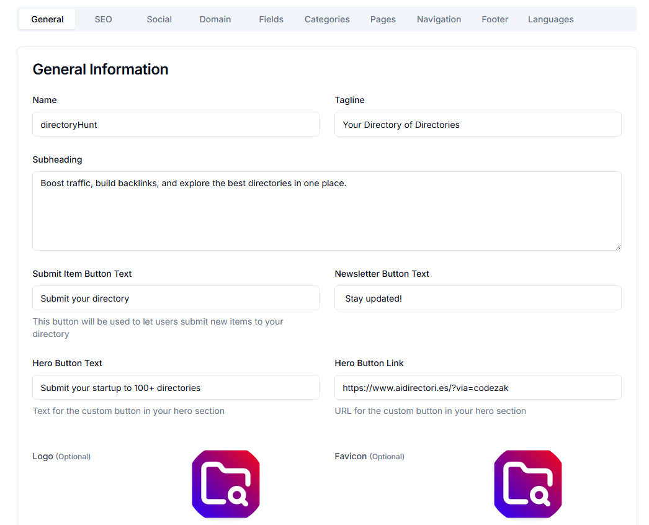
Task: Click inside the Name input field
Action: click(176, 124)
